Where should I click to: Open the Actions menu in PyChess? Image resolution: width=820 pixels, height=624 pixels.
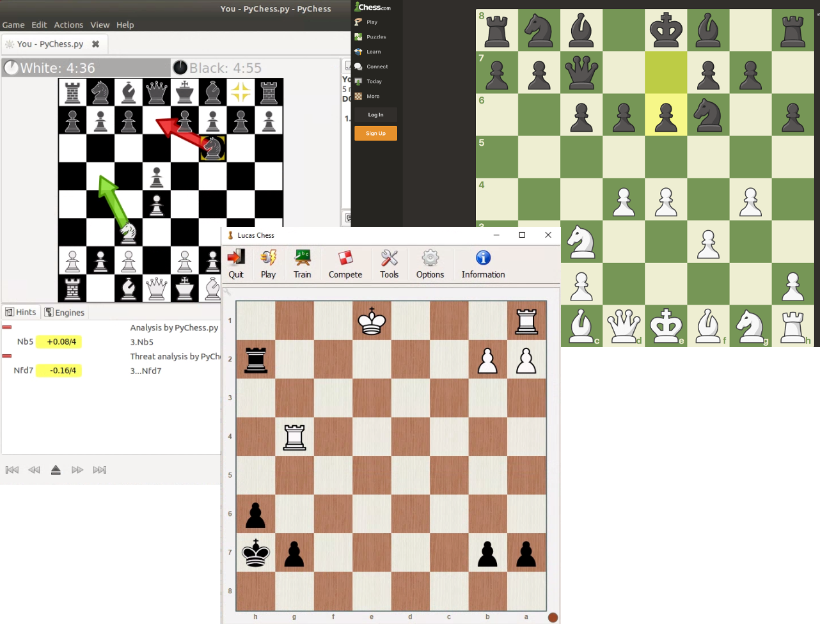coord(68,24)
